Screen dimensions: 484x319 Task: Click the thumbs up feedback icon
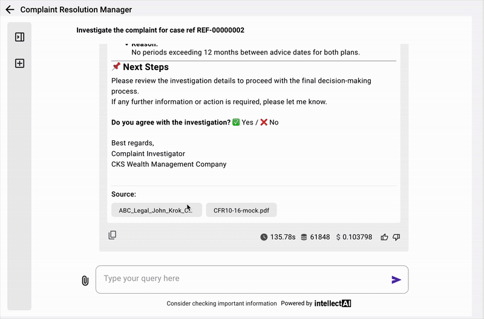(384, 237)
